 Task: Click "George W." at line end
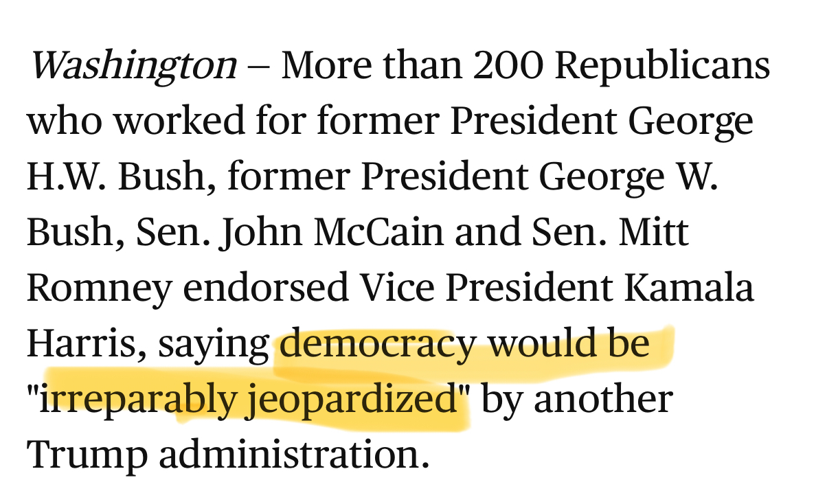[x=628, y=178]
